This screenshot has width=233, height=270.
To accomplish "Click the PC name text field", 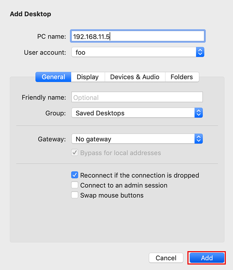I will coord(137,36).
